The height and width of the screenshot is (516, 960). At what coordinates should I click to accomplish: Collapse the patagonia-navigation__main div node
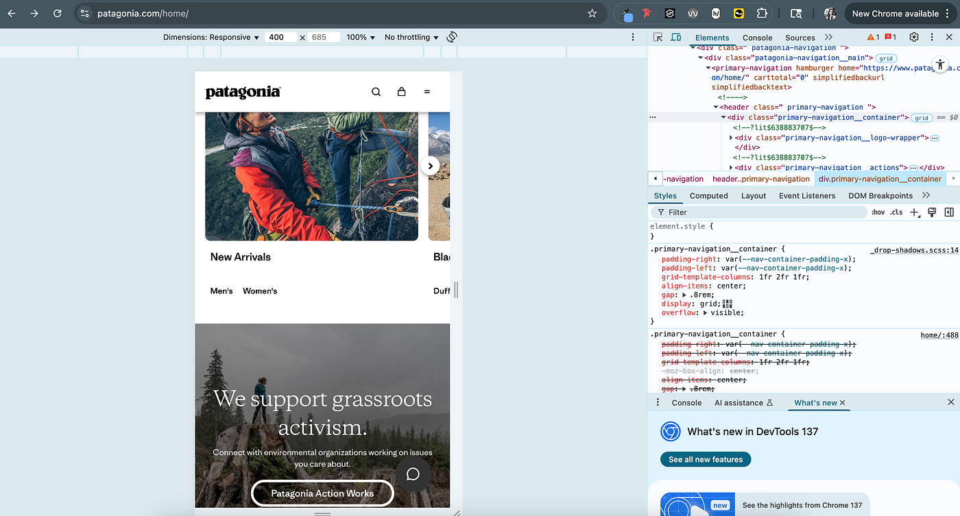(701, 58)
